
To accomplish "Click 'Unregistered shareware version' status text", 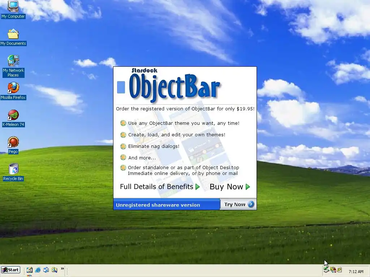I will point(158,205).
